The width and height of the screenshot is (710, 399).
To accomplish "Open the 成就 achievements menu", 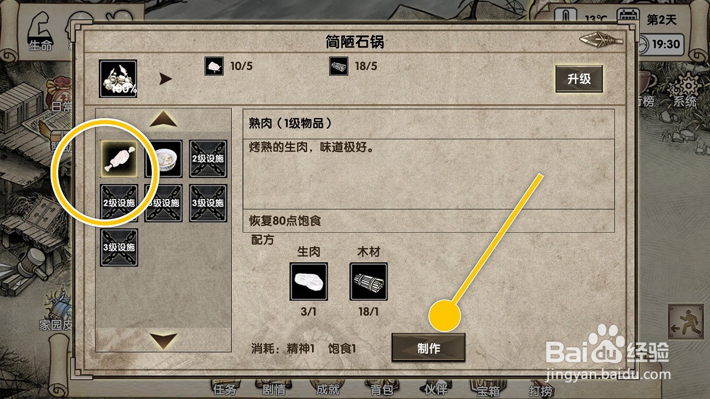I will point(327,388).
